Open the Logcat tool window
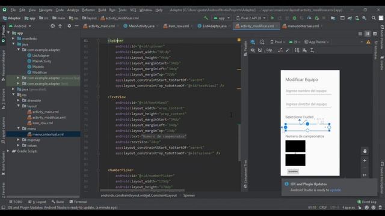Viewport: 385px width, 216px height. tap(37, 202)
